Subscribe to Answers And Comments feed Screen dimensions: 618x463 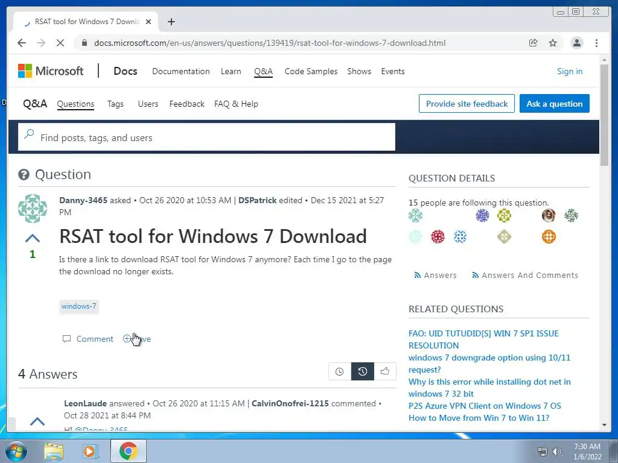tap(525, 275)
